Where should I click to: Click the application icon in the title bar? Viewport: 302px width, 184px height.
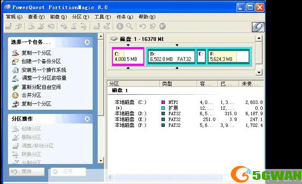[7, 7]
